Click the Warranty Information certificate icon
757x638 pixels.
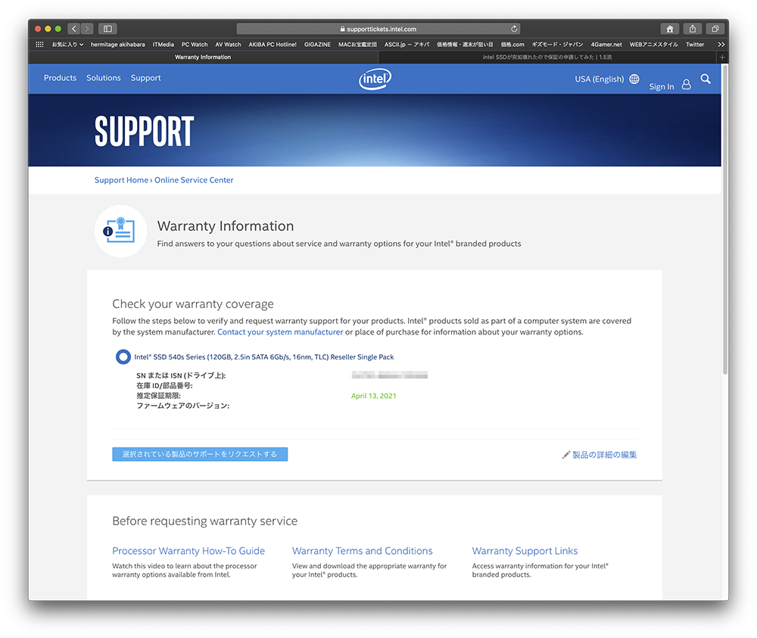pyautogui.click(x=120, y=231)
